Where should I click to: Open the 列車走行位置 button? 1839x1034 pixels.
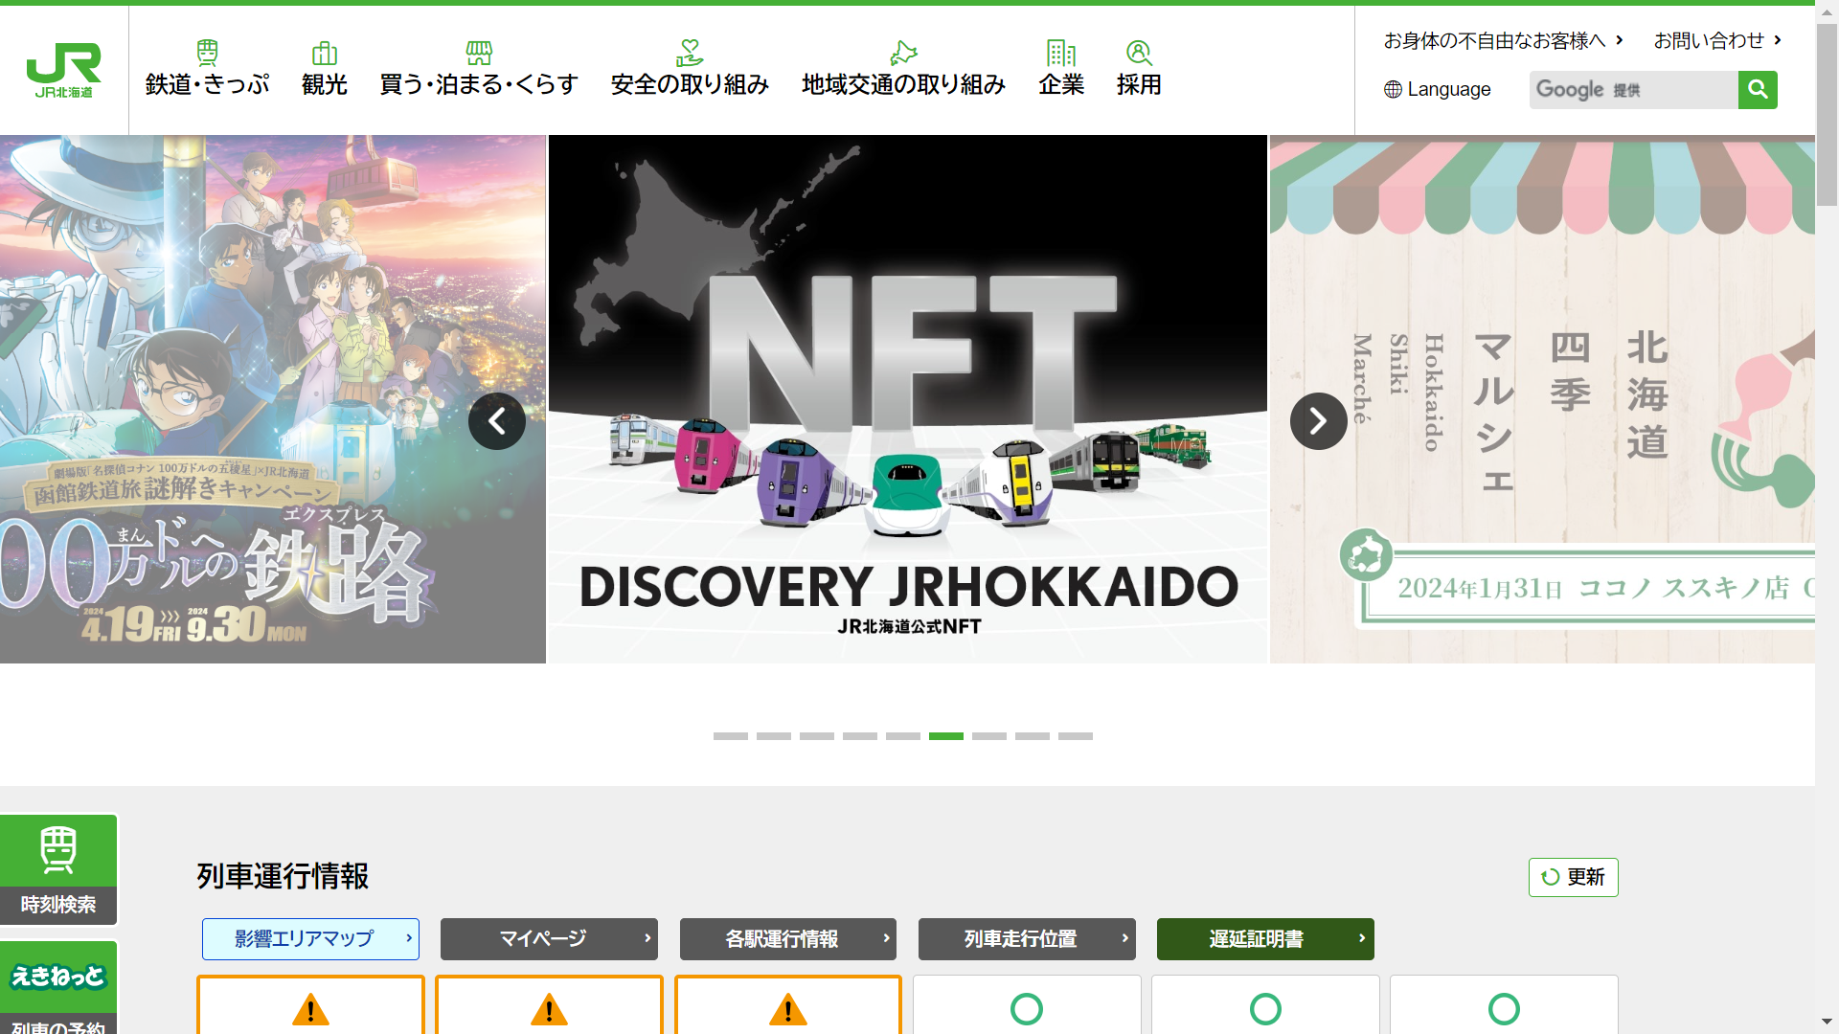point(1027,939)
